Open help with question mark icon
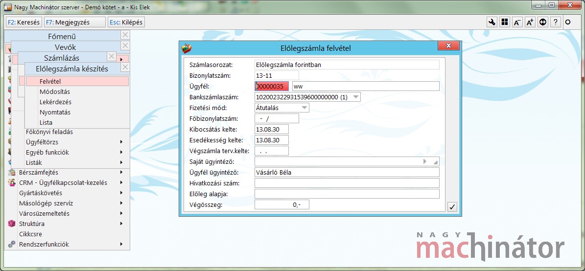The height and width of the screenshot is (271, 585). [556, 22]
